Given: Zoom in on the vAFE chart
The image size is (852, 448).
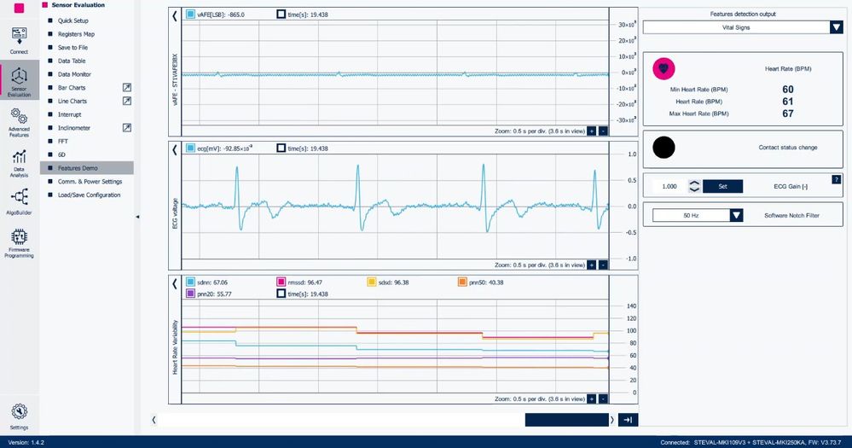Looking at the screenshot, I should tap(592, 131).
